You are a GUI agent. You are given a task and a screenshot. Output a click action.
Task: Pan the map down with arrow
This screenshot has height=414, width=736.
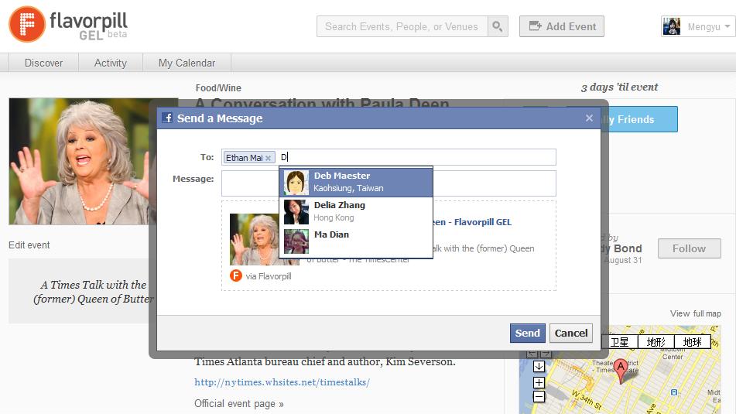tap(539, 366)
